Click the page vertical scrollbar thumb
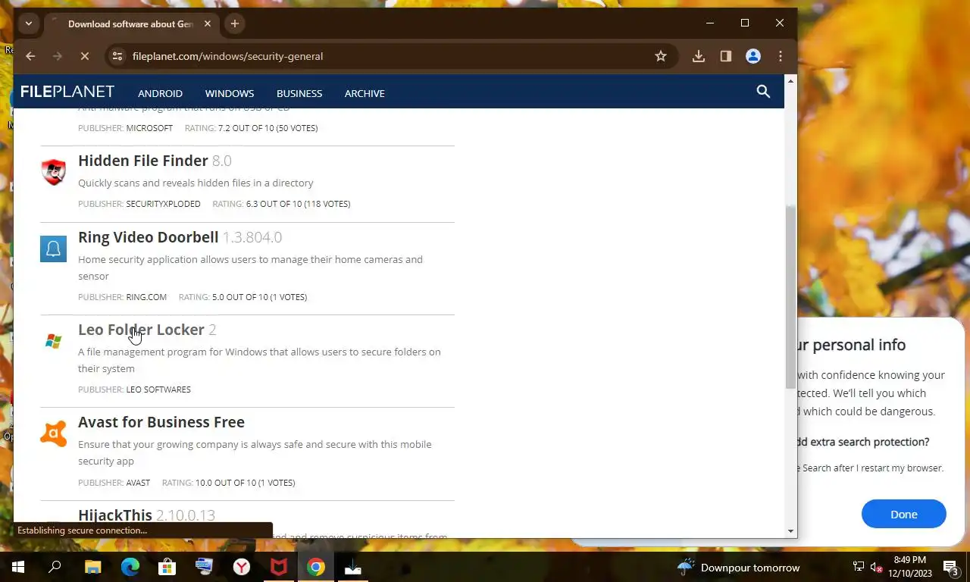The height and width of the screenshot is (582, 970). click(x=791, y=296)
